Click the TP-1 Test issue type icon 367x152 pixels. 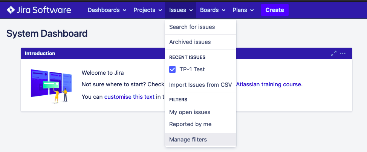[173, 69]
